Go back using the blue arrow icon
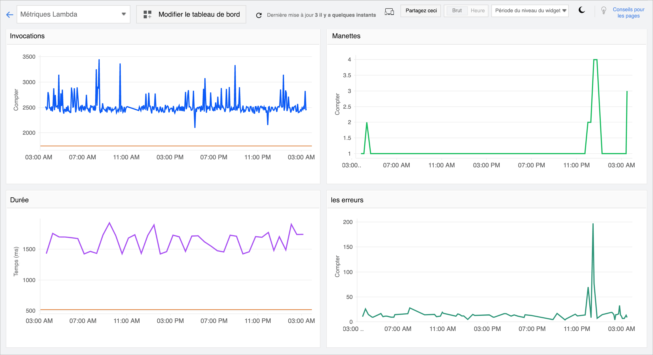This screenshot has width=653, height=355. pos(9,15)
